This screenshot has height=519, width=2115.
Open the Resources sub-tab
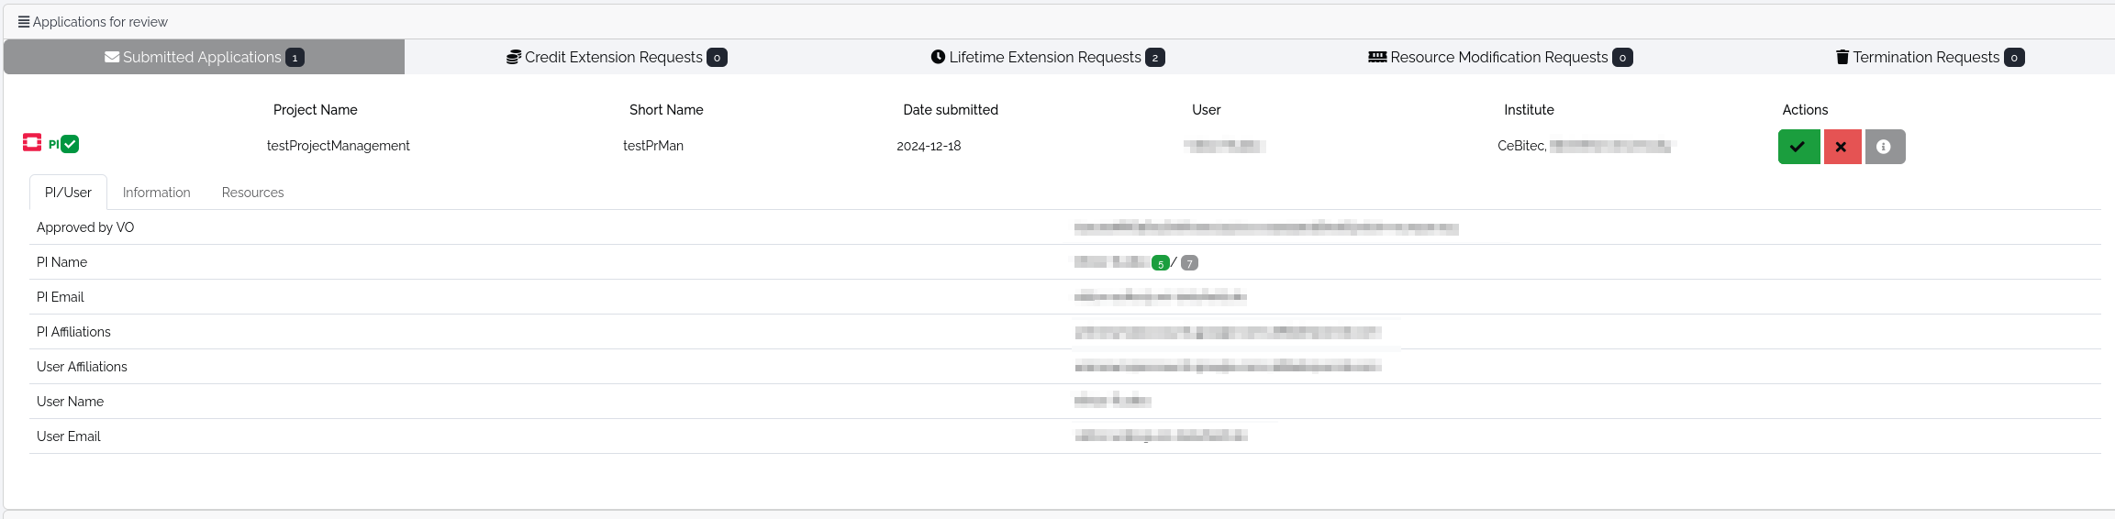coord(252,193)
